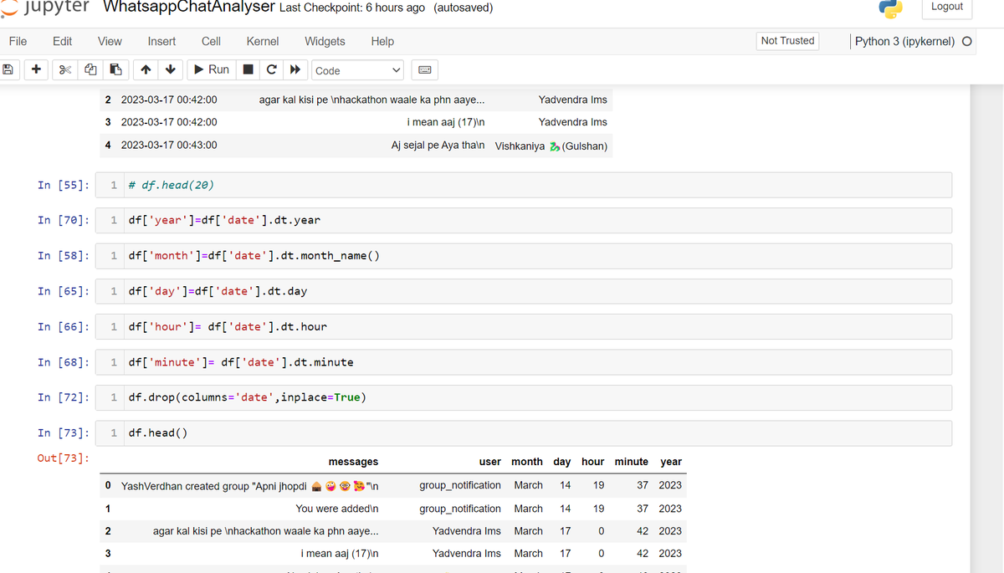Copy selected cells icon
The image size is (1004, 573).
[90, 70]
